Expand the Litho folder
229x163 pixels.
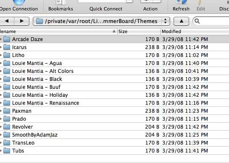click(x=1, y=55)
